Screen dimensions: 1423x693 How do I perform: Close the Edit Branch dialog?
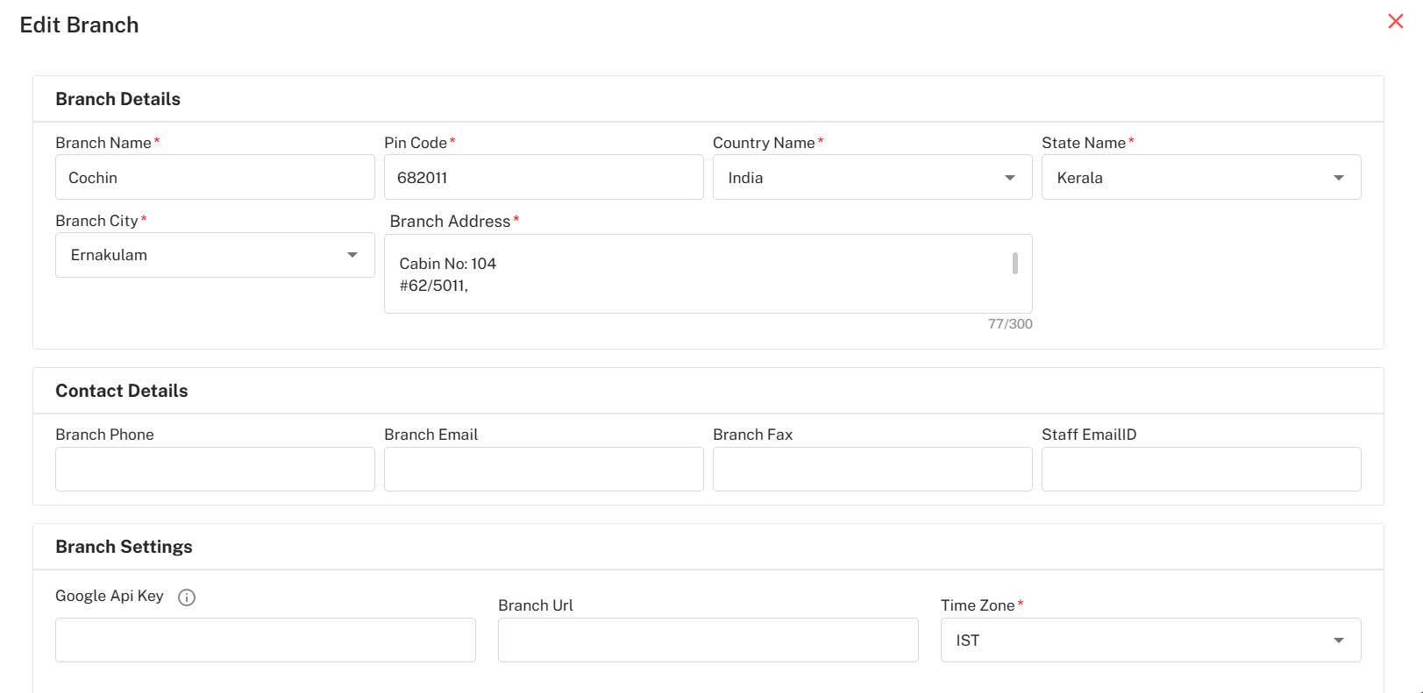[1395, 21]
